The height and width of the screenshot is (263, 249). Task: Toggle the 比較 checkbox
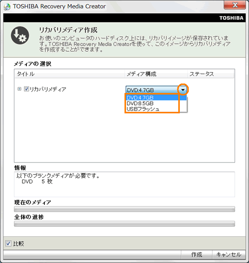[8, 244]
